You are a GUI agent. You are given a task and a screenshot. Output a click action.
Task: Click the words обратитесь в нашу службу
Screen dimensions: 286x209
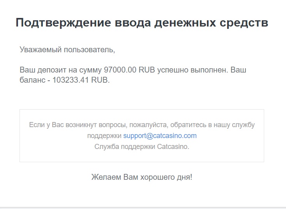(x=212, y=125)
